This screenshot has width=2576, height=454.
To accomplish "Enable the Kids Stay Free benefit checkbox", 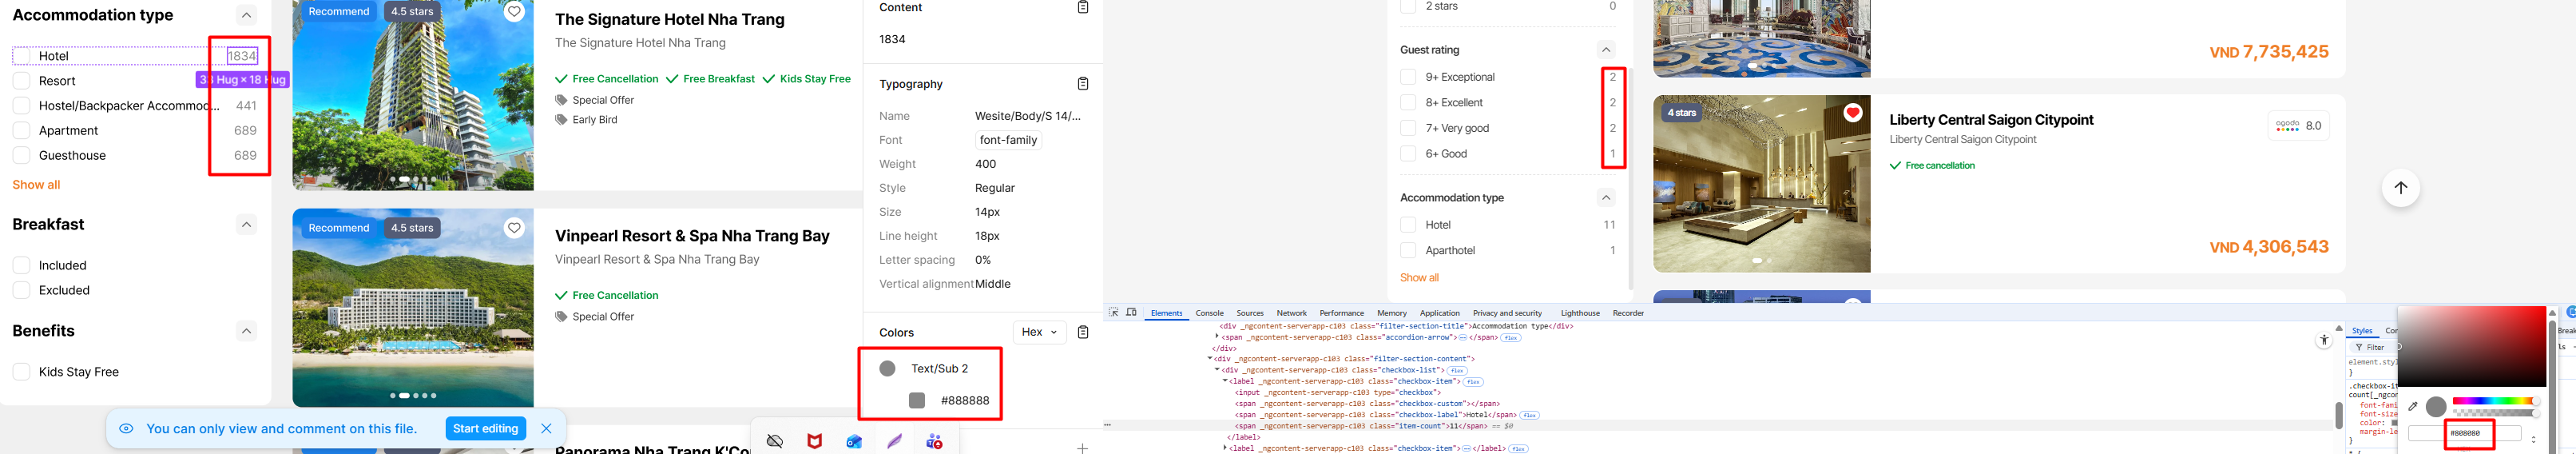I will pyautogui.click(x=21, y=372).
